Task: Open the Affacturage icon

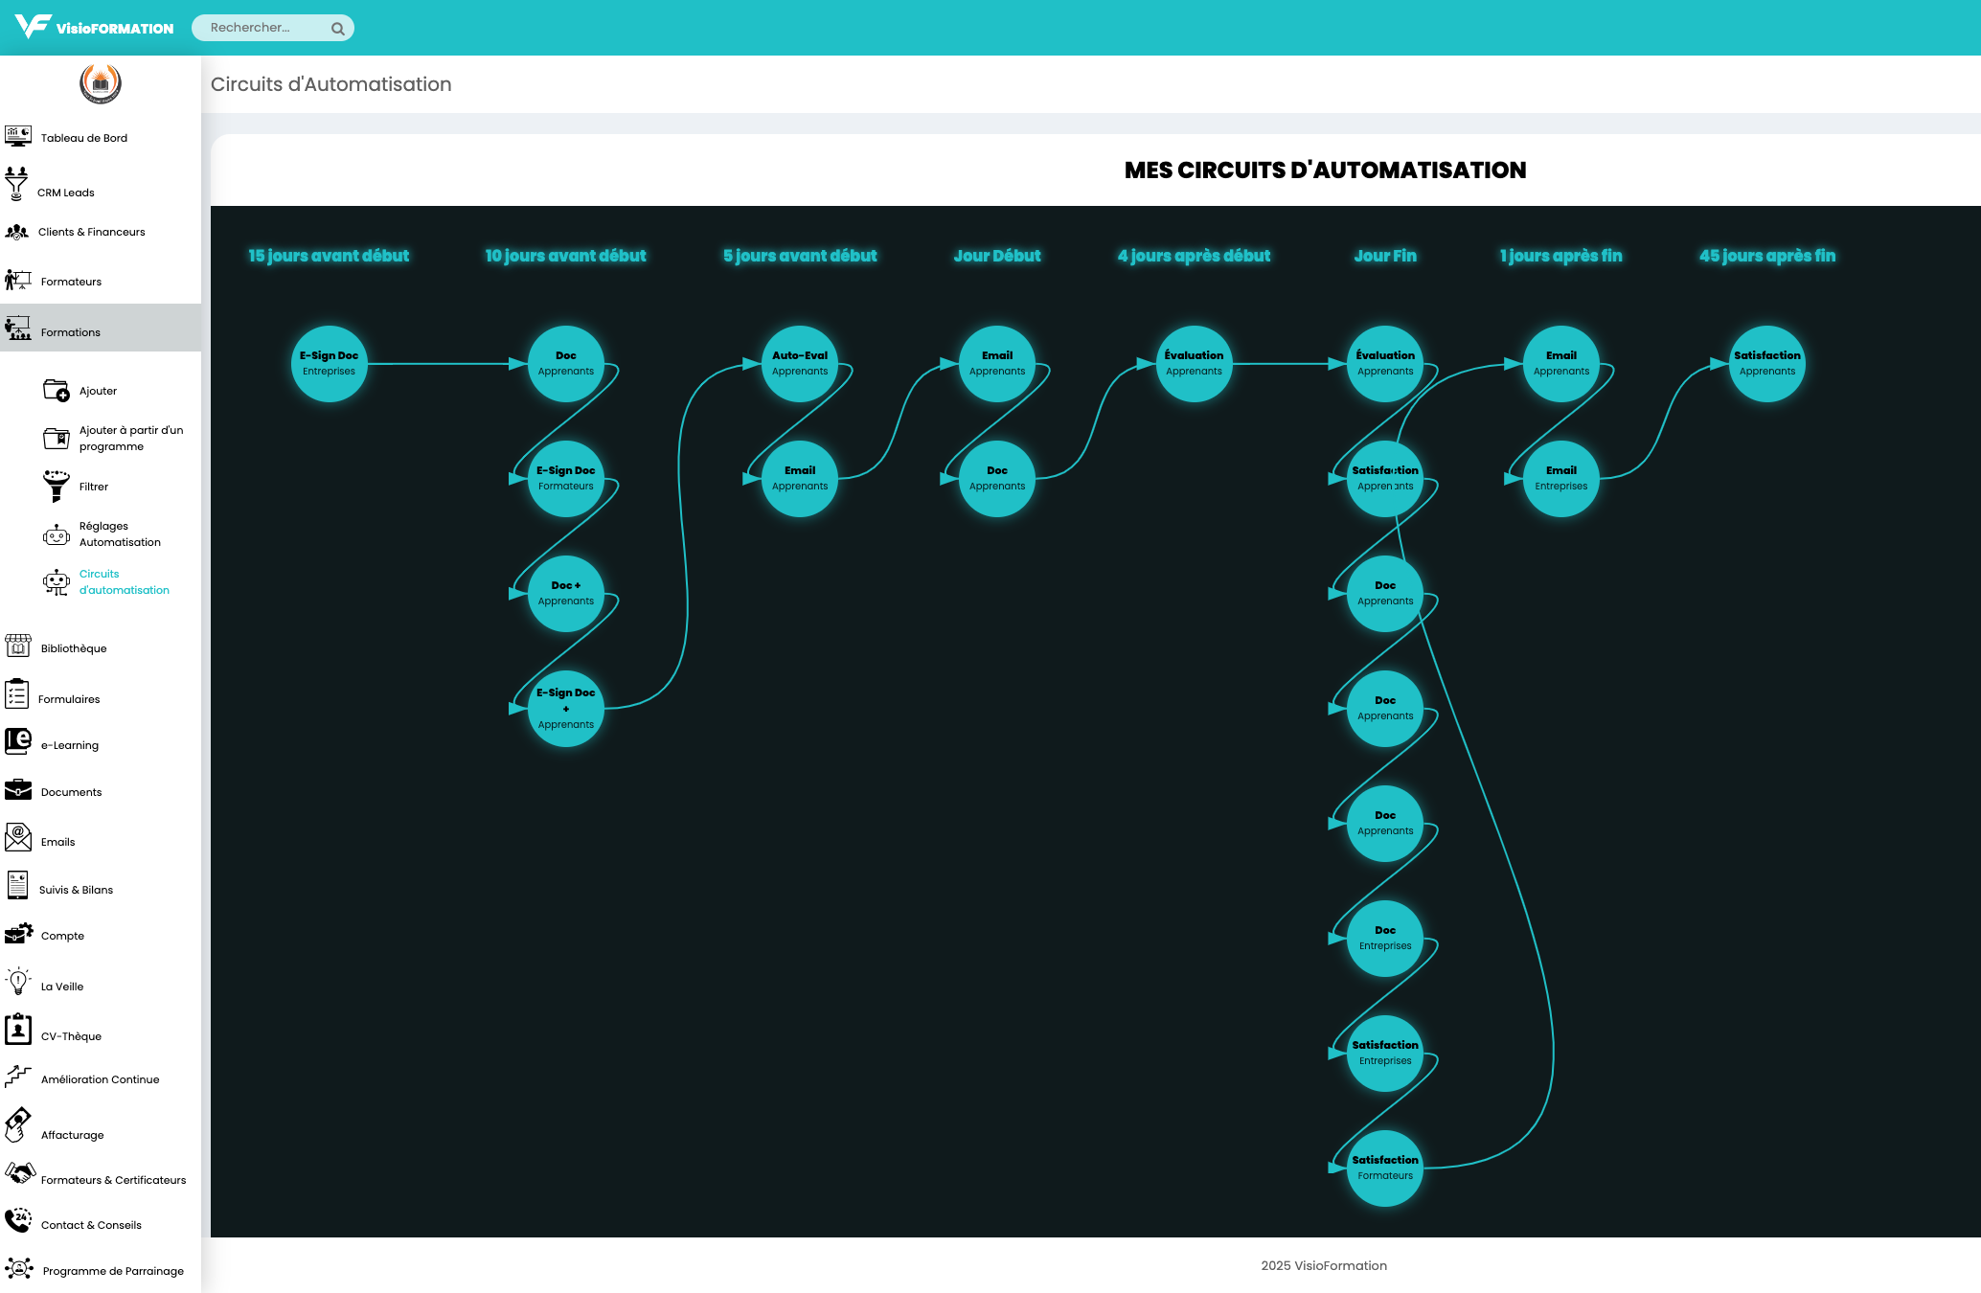Action: tap(17, 1125)
